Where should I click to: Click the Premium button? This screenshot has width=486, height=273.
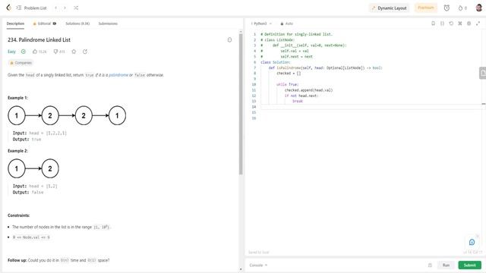(x=425, y=8)
